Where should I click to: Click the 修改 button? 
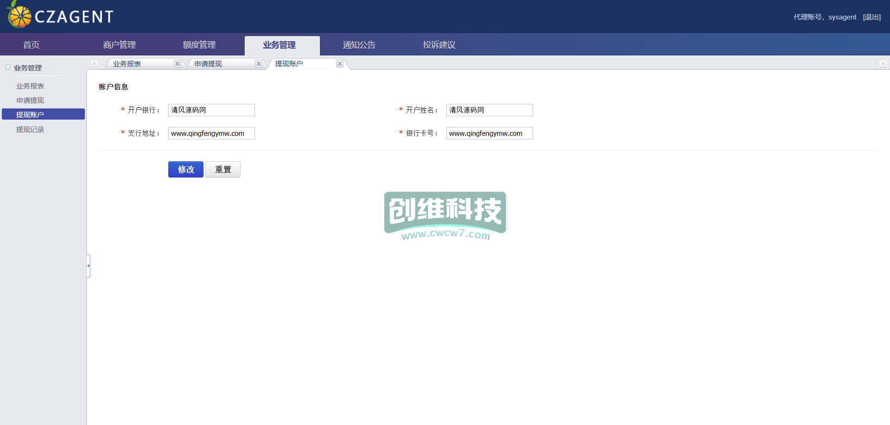pyautogui.click(x=186, y=170)
